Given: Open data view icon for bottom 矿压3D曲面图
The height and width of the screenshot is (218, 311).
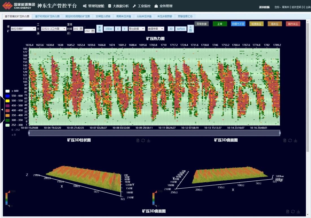Looking at the screenshot, I should point(287,212).
